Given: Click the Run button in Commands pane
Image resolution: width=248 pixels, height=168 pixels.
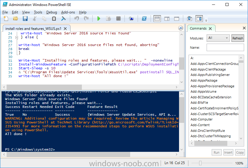Looking at the screenshot, I should point(217,152).
